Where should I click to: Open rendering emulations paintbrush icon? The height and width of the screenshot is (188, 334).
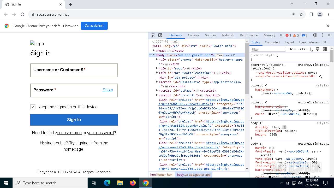point(318,49)
